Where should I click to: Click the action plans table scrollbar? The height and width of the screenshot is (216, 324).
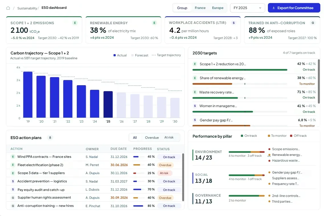183,177
